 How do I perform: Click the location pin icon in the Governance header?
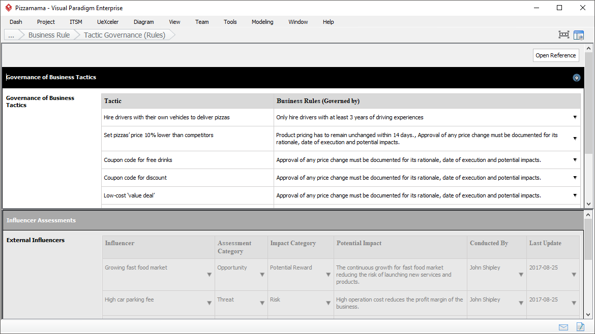pos(576,78)
